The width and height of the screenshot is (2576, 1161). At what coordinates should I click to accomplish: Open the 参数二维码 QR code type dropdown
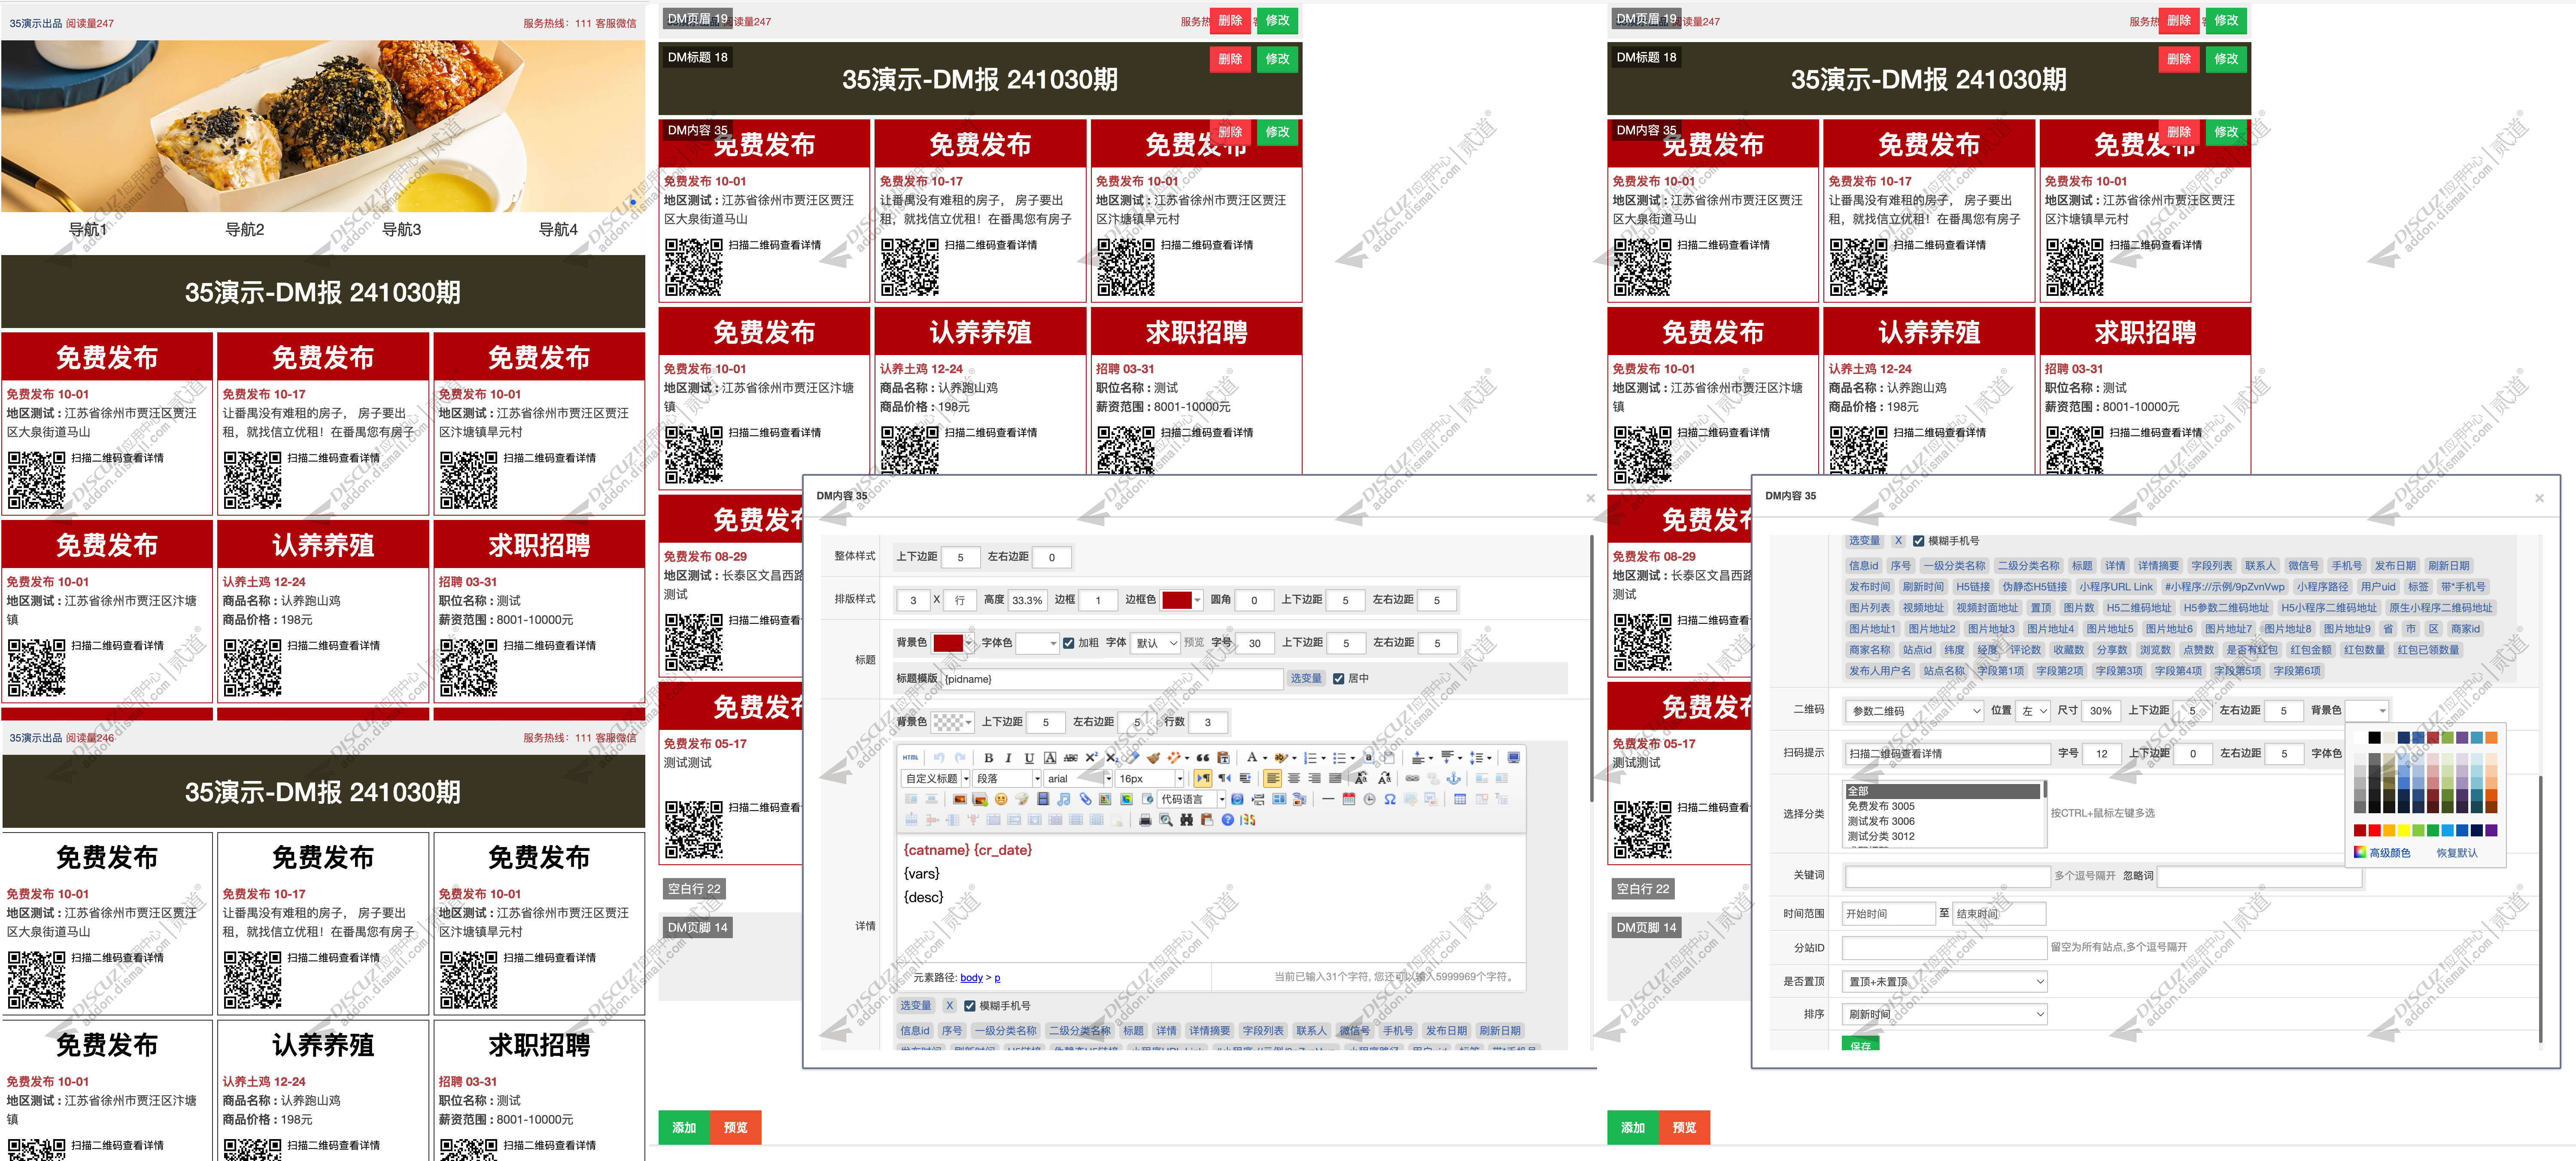pyautogui.click(x=1914, y=711)
